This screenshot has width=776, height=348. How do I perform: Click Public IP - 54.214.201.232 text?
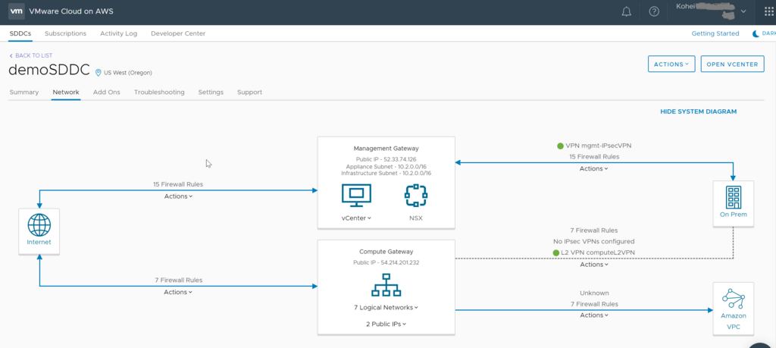[x=386, y=262]
